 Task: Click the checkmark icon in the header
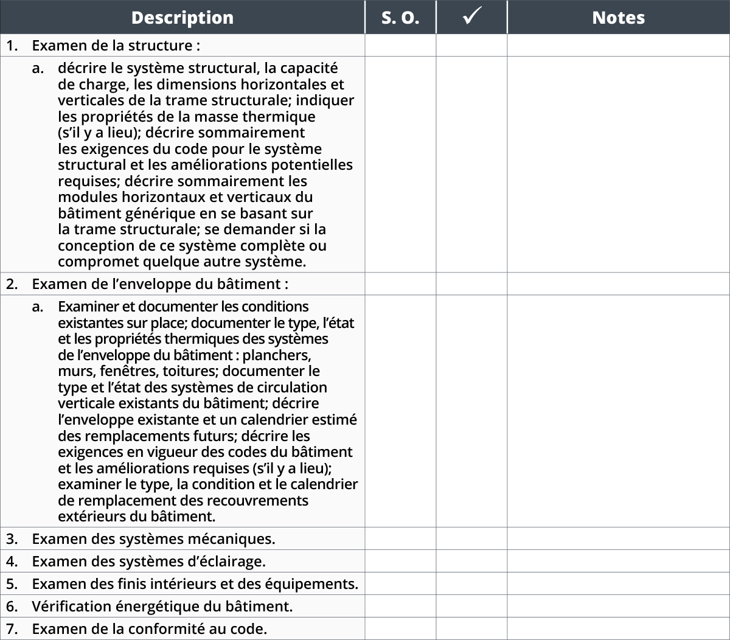coord(471,17)
